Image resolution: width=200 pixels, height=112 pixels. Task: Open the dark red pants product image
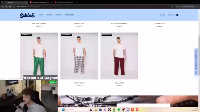(119, 56)
